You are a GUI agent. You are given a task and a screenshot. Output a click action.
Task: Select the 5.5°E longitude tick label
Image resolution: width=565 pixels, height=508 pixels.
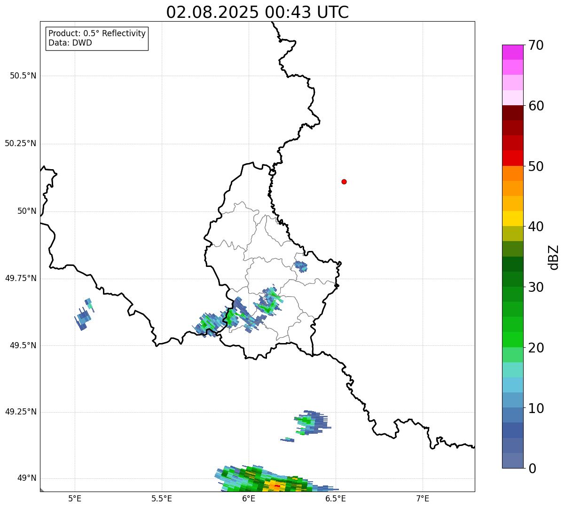pos(162,499)
